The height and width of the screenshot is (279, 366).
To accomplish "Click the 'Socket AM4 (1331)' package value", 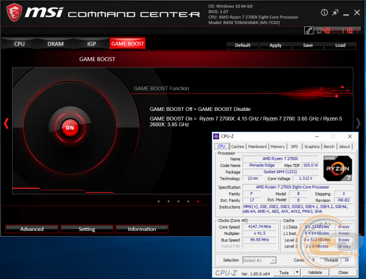I will [x=280, y=172].
